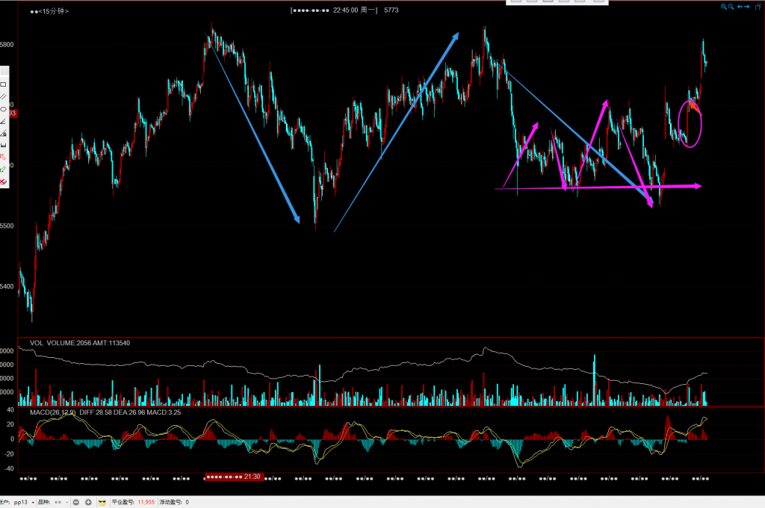The height and width of the screenshot is (508, 765).
Task: Click the red 21:30 time axis marker
Action: (232, 477)
